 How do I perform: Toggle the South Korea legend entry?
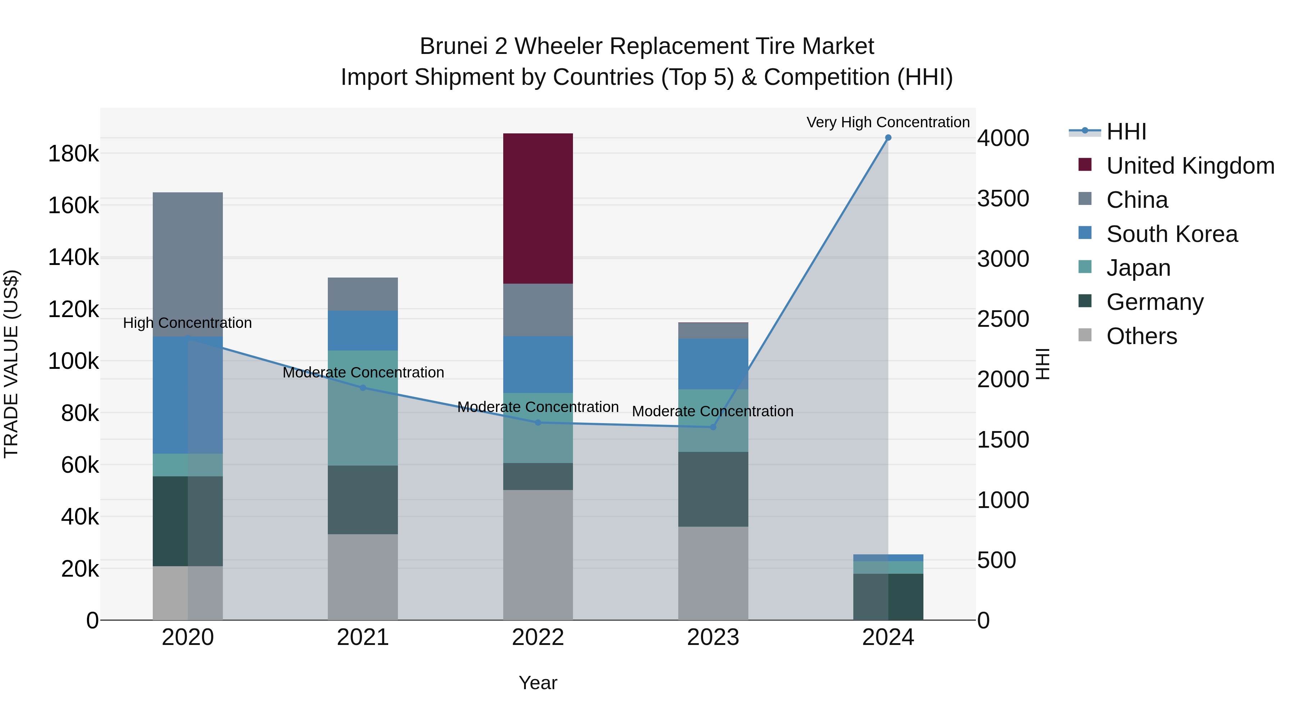point(1158,234)
